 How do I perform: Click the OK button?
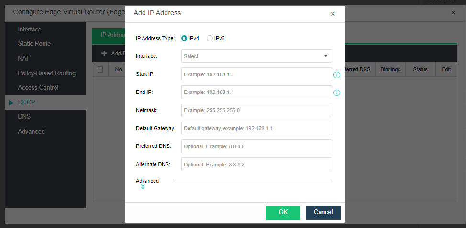point(283,212)
